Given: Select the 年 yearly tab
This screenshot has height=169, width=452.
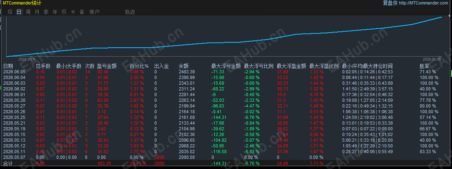Looking at the screenshot, I should click(55, 12).
